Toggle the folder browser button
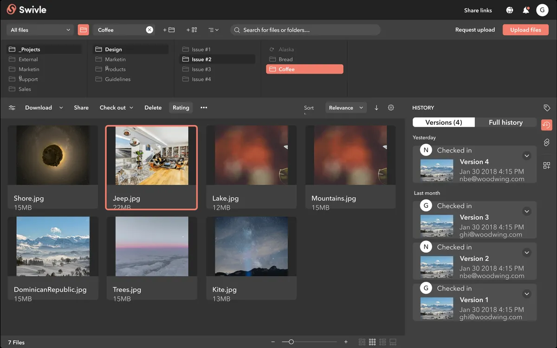Screen dimensions: 557x348 (x=83, y=30)
